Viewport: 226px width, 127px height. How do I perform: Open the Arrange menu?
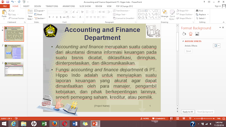(165, 15)
